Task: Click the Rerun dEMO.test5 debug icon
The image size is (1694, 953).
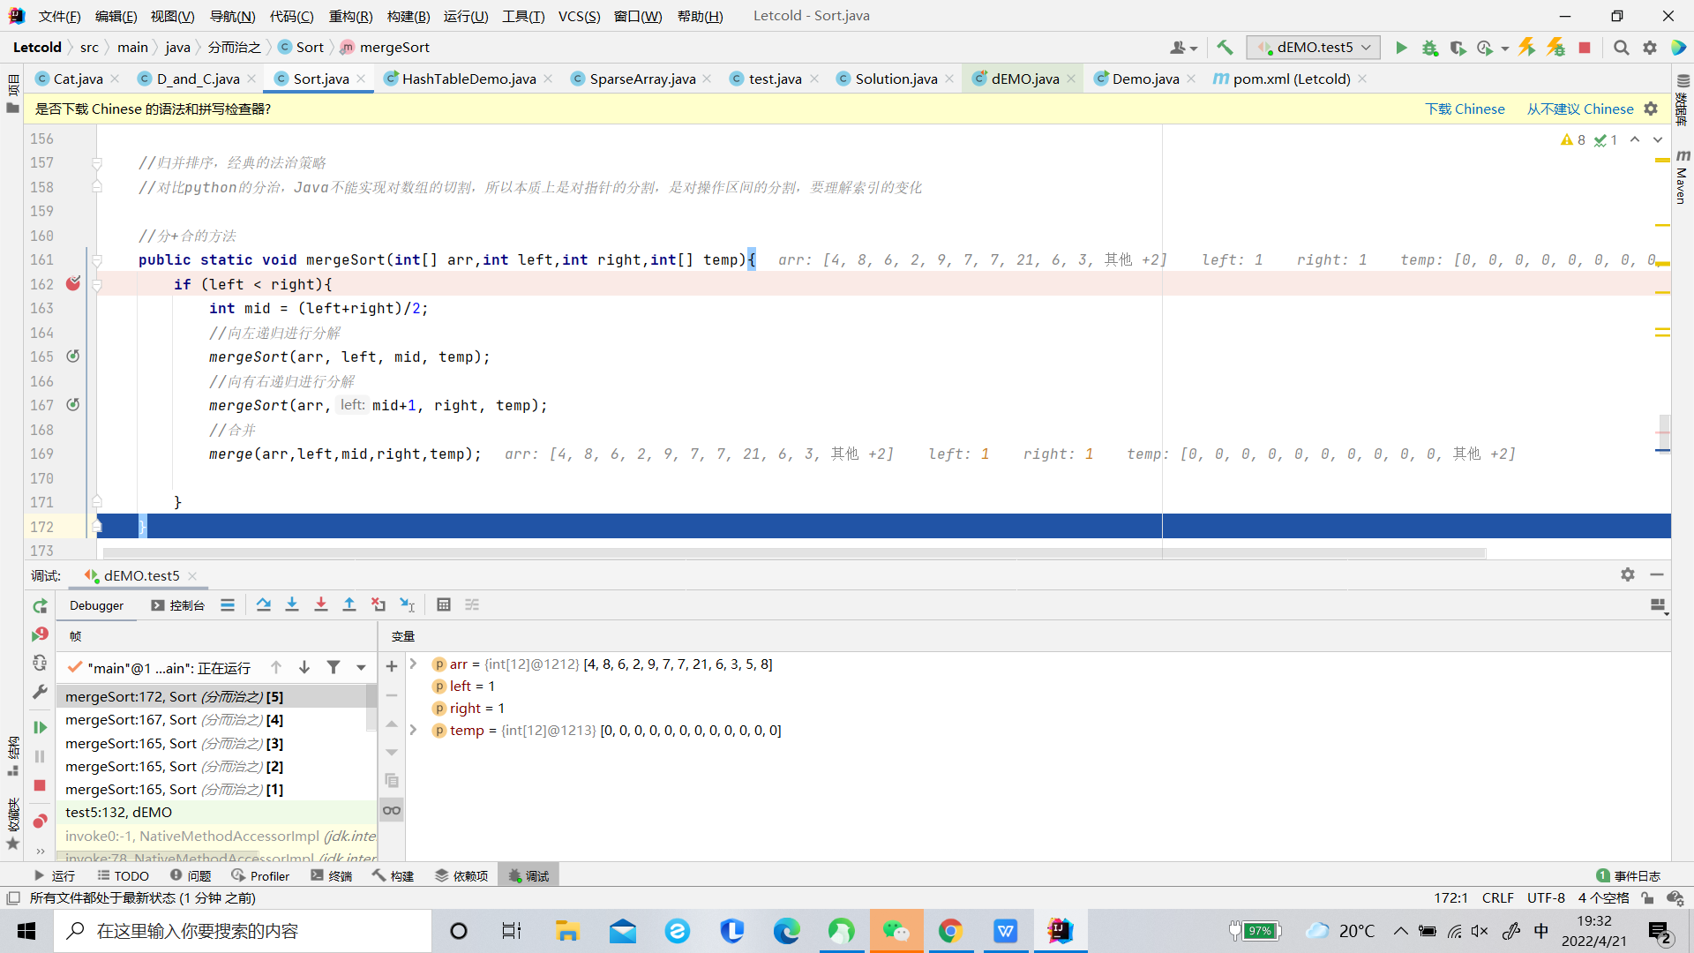Action: point(40,606)
